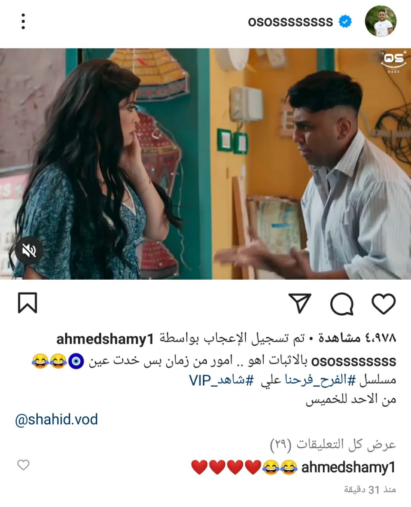
Task: Save the post with the bookmark icon
Action: (28, 303)
